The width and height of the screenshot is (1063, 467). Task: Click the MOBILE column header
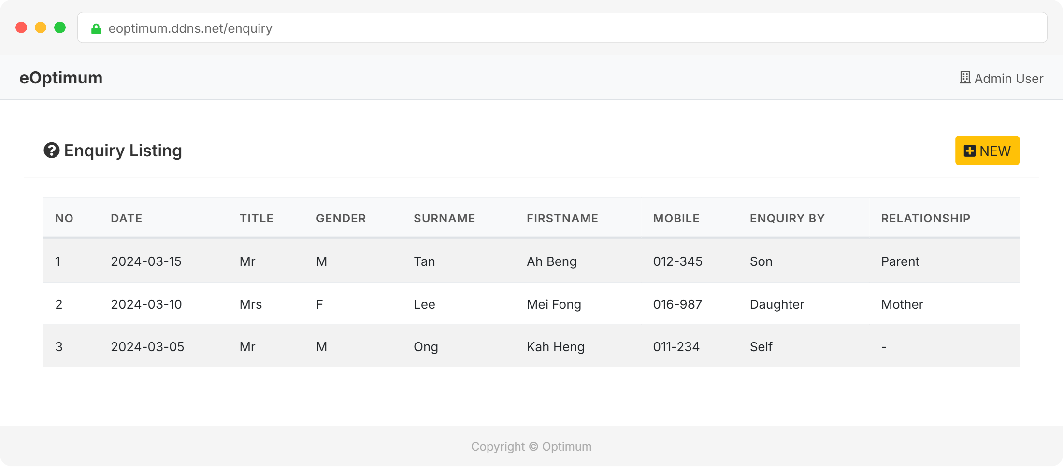tap(676, 219)
